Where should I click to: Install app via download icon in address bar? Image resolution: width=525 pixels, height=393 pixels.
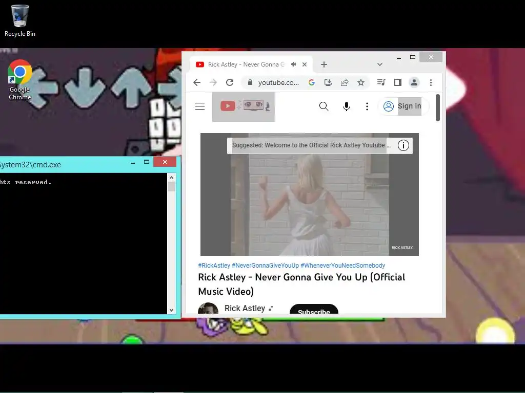tap(328, 82)
